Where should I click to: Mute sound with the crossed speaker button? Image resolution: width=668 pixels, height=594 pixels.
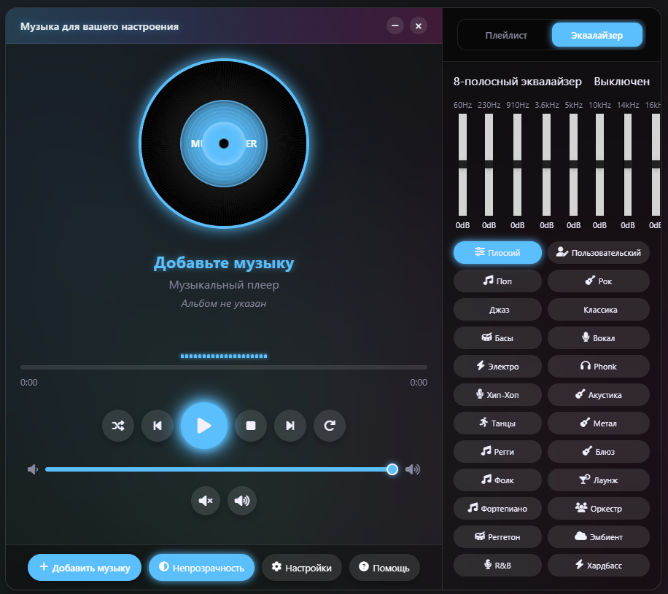coord(206,501)
